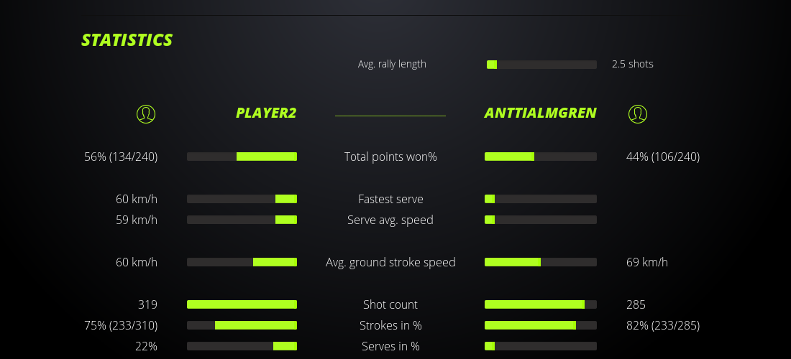Click the PLAYER2 name heading
Viewport: 791px width, 359px height.
266,113
